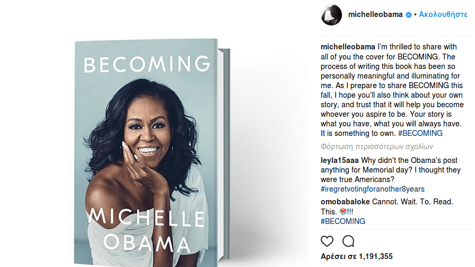Click the MICHELLE OBAMA author name on cover

(x=147, y=230)
